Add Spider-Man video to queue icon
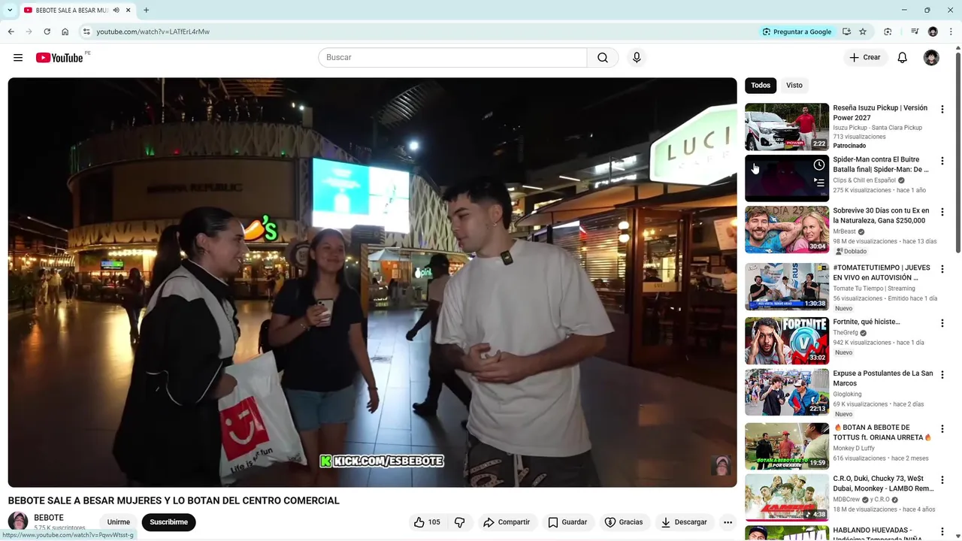962x541 pixels. [819, 183]
